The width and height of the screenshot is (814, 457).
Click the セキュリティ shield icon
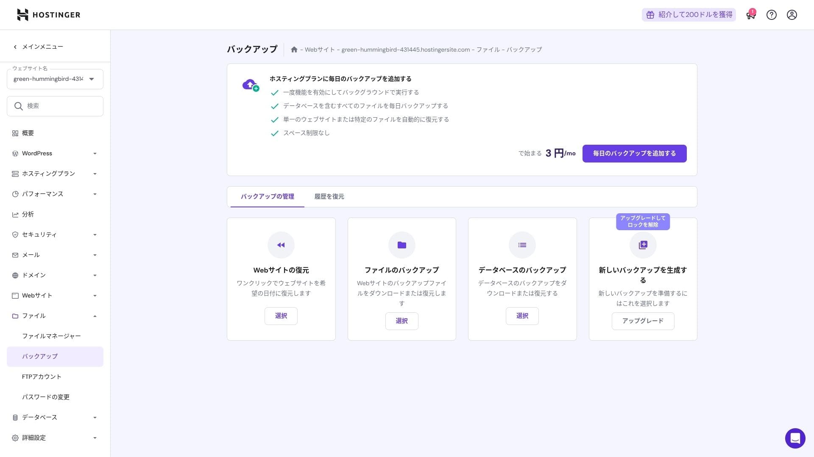pyautogui.click(x=15, y=235)
